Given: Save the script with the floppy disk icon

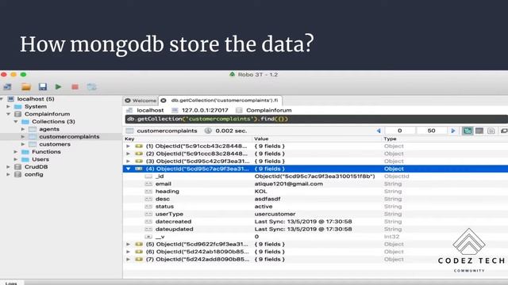Looking at the screenshot, I should click(x=42, y=86).
